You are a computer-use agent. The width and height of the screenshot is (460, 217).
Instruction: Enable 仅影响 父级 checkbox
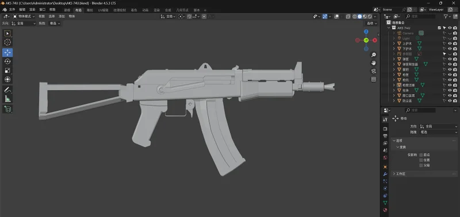[x=421, y=165]
